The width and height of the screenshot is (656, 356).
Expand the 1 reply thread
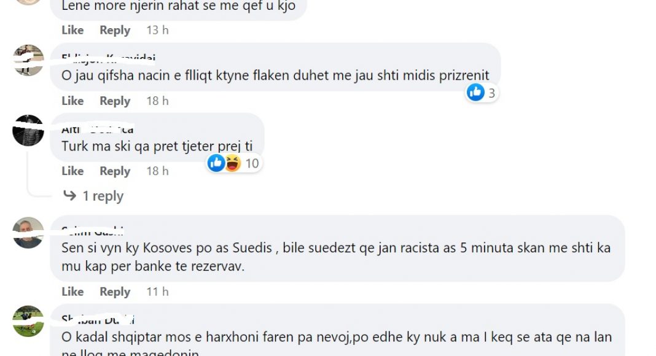[x=103, y=196]
